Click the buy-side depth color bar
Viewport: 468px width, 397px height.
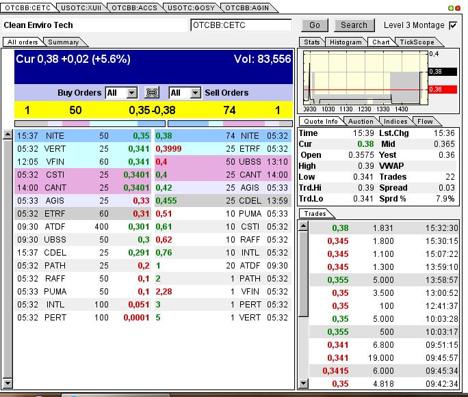(90, 124)
